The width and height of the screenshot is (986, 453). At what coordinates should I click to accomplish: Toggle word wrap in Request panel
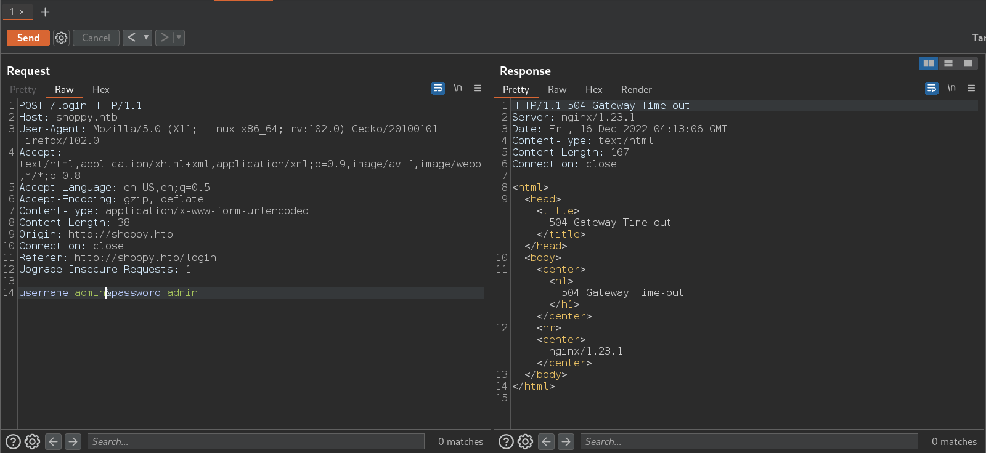pyautogui.click(x=438, y=88)
